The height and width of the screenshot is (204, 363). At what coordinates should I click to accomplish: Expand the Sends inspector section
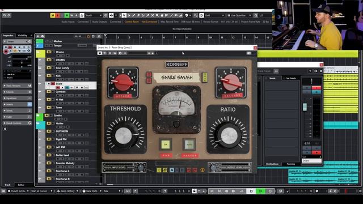tap(18, 110)
